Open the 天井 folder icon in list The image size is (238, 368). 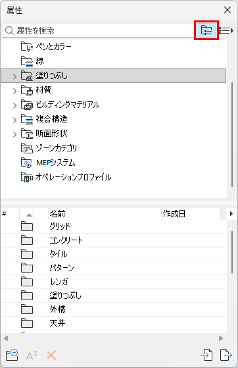click(x=27, y=323)
